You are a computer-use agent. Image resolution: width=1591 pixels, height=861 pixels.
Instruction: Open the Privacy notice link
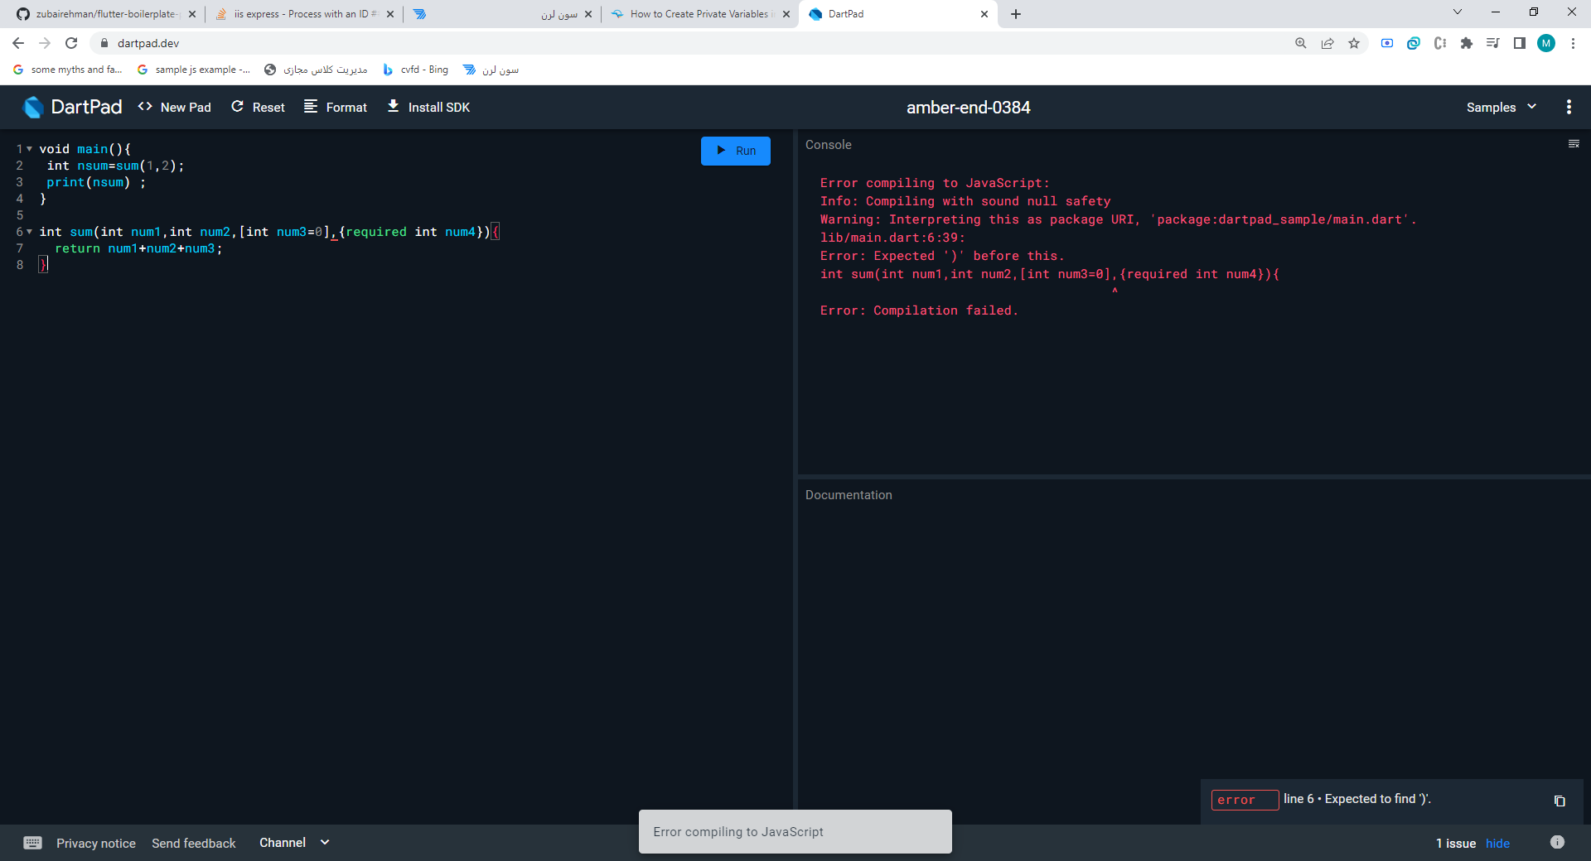pos(96,844)
